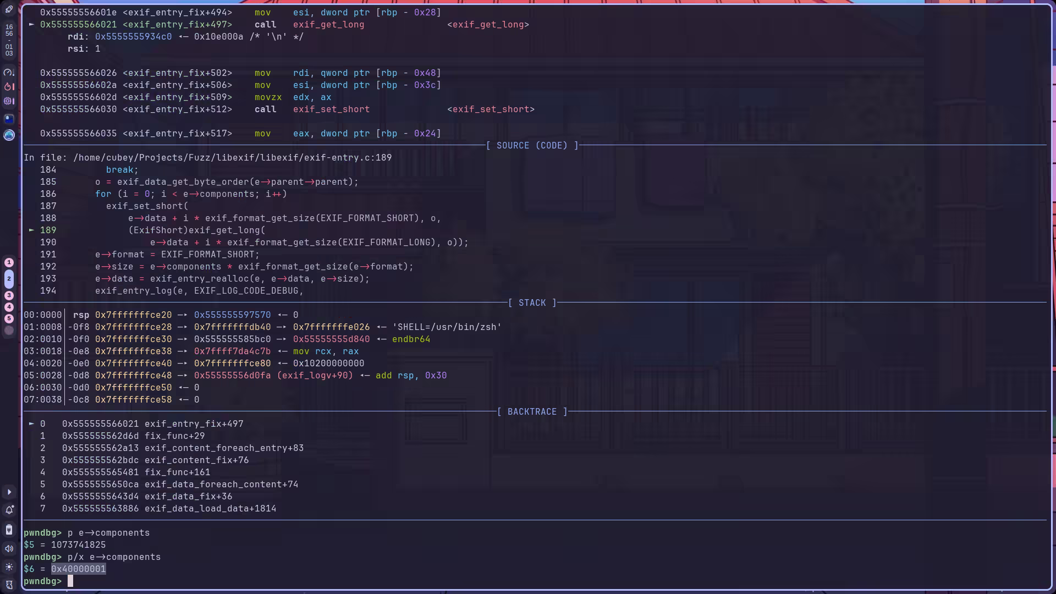Switch to workspace 5
The image size is (1056, 594).
9,318
